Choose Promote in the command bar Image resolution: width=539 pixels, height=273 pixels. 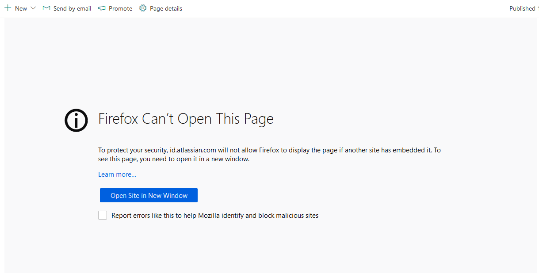click(120, 8)
